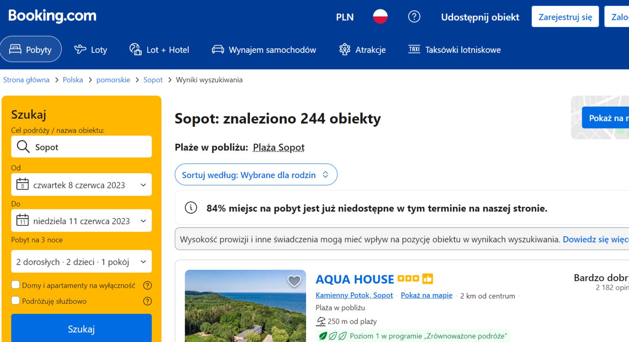Open Sortuj według sorting dropdown
This screenshot has width=629, height=342.
tap(256, 175)
